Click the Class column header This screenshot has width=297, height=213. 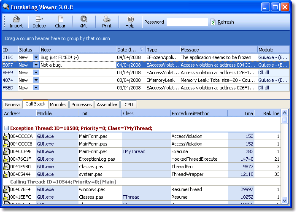click(x=146, y=113)
